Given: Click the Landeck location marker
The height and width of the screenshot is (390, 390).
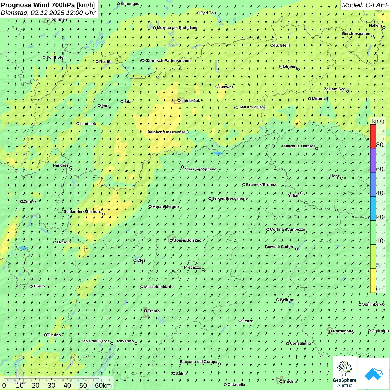Looking at the screenshot, I should [x=78, y=124].
